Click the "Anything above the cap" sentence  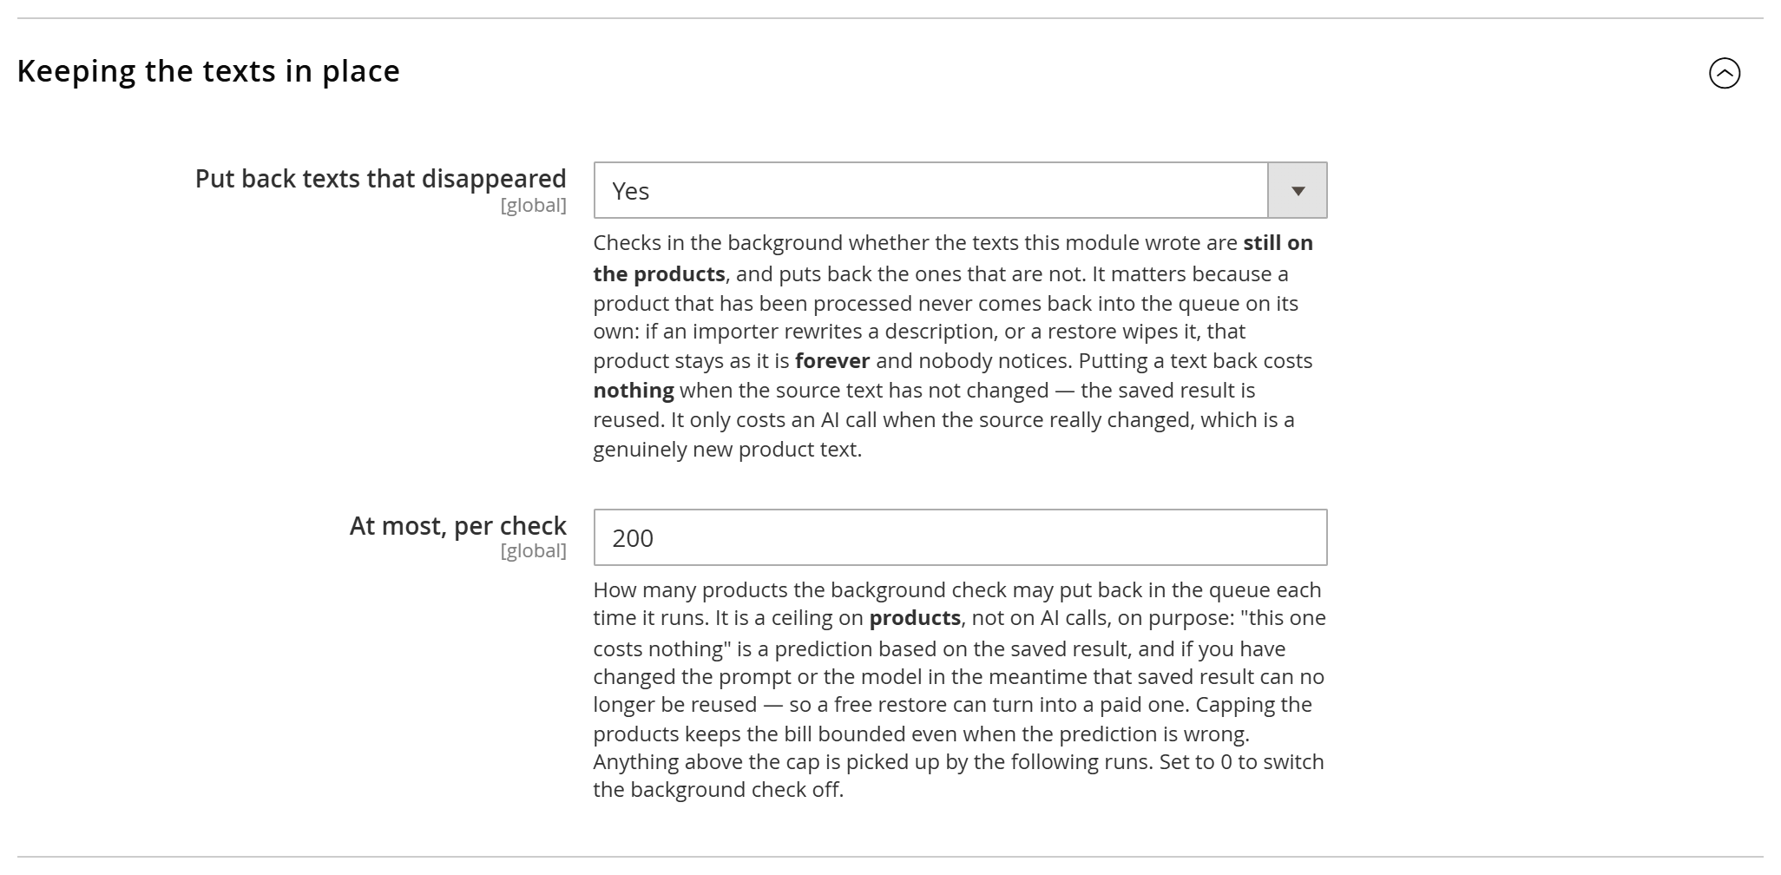(x=873, y=762)
